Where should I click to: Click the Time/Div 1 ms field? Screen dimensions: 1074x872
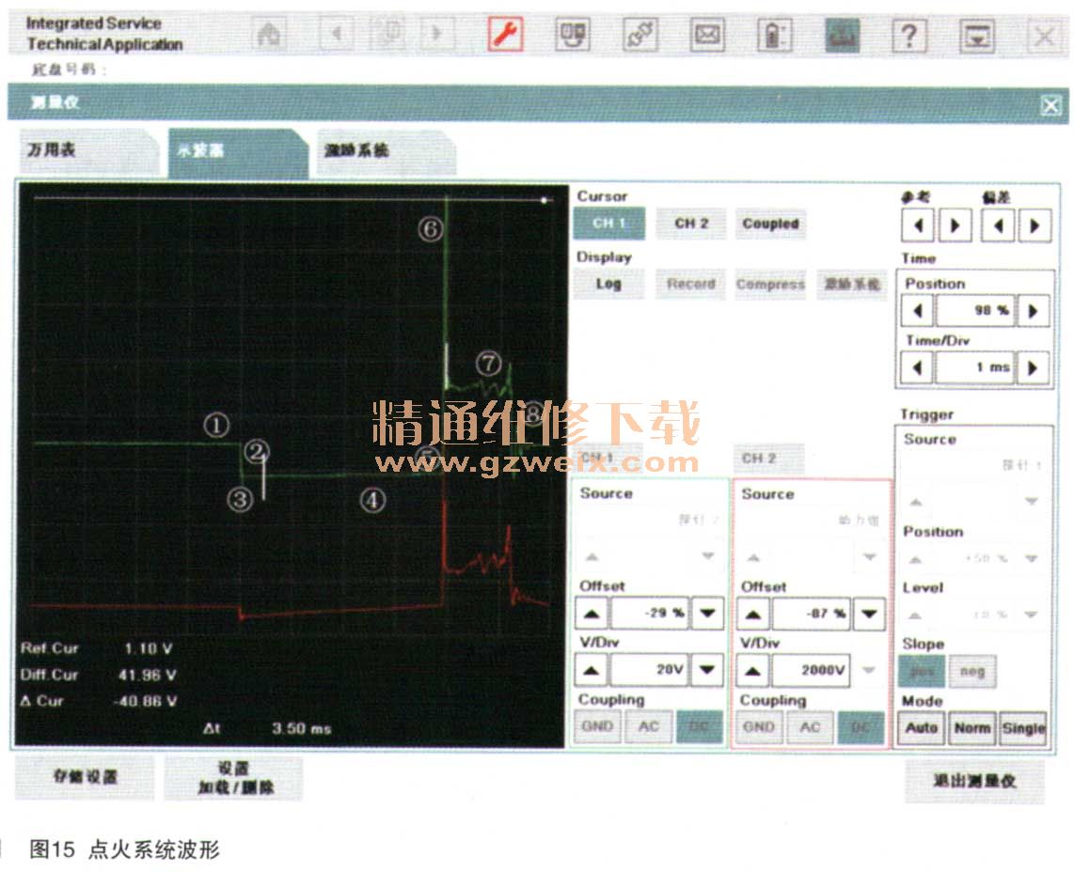[976, 367]
